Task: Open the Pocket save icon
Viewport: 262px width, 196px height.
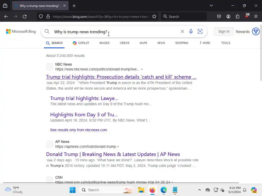Action: [219, 17]
